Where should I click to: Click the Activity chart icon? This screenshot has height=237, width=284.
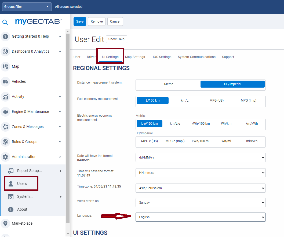5,96
